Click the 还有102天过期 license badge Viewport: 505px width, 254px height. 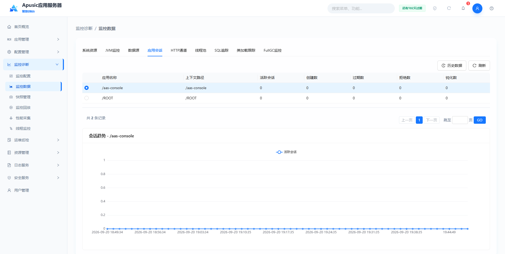point(412,8)
